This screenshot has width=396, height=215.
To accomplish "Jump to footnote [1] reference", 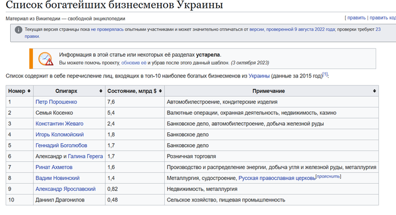I will [x=325, y=74].
